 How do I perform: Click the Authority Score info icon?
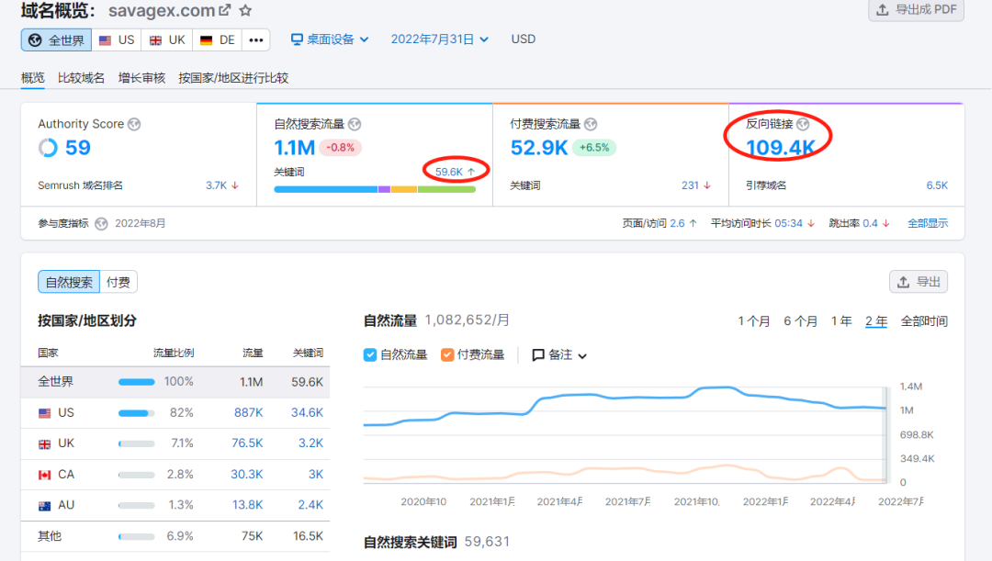coord(135,123)
